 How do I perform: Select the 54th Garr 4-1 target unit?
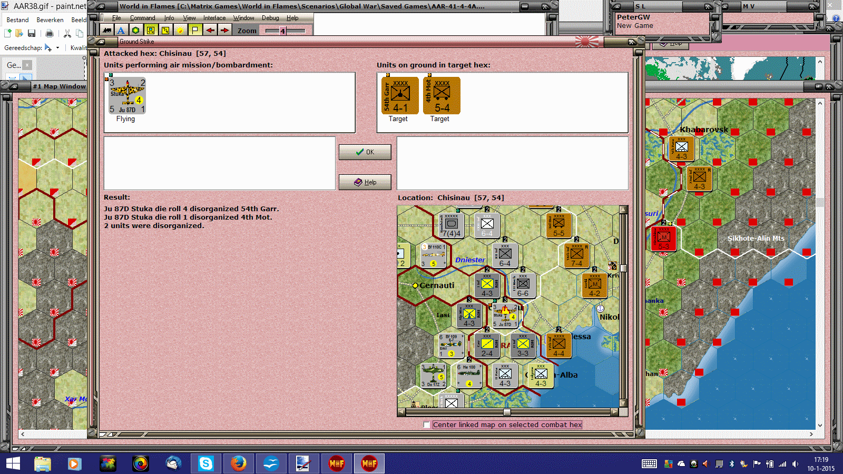click(400, 96)
